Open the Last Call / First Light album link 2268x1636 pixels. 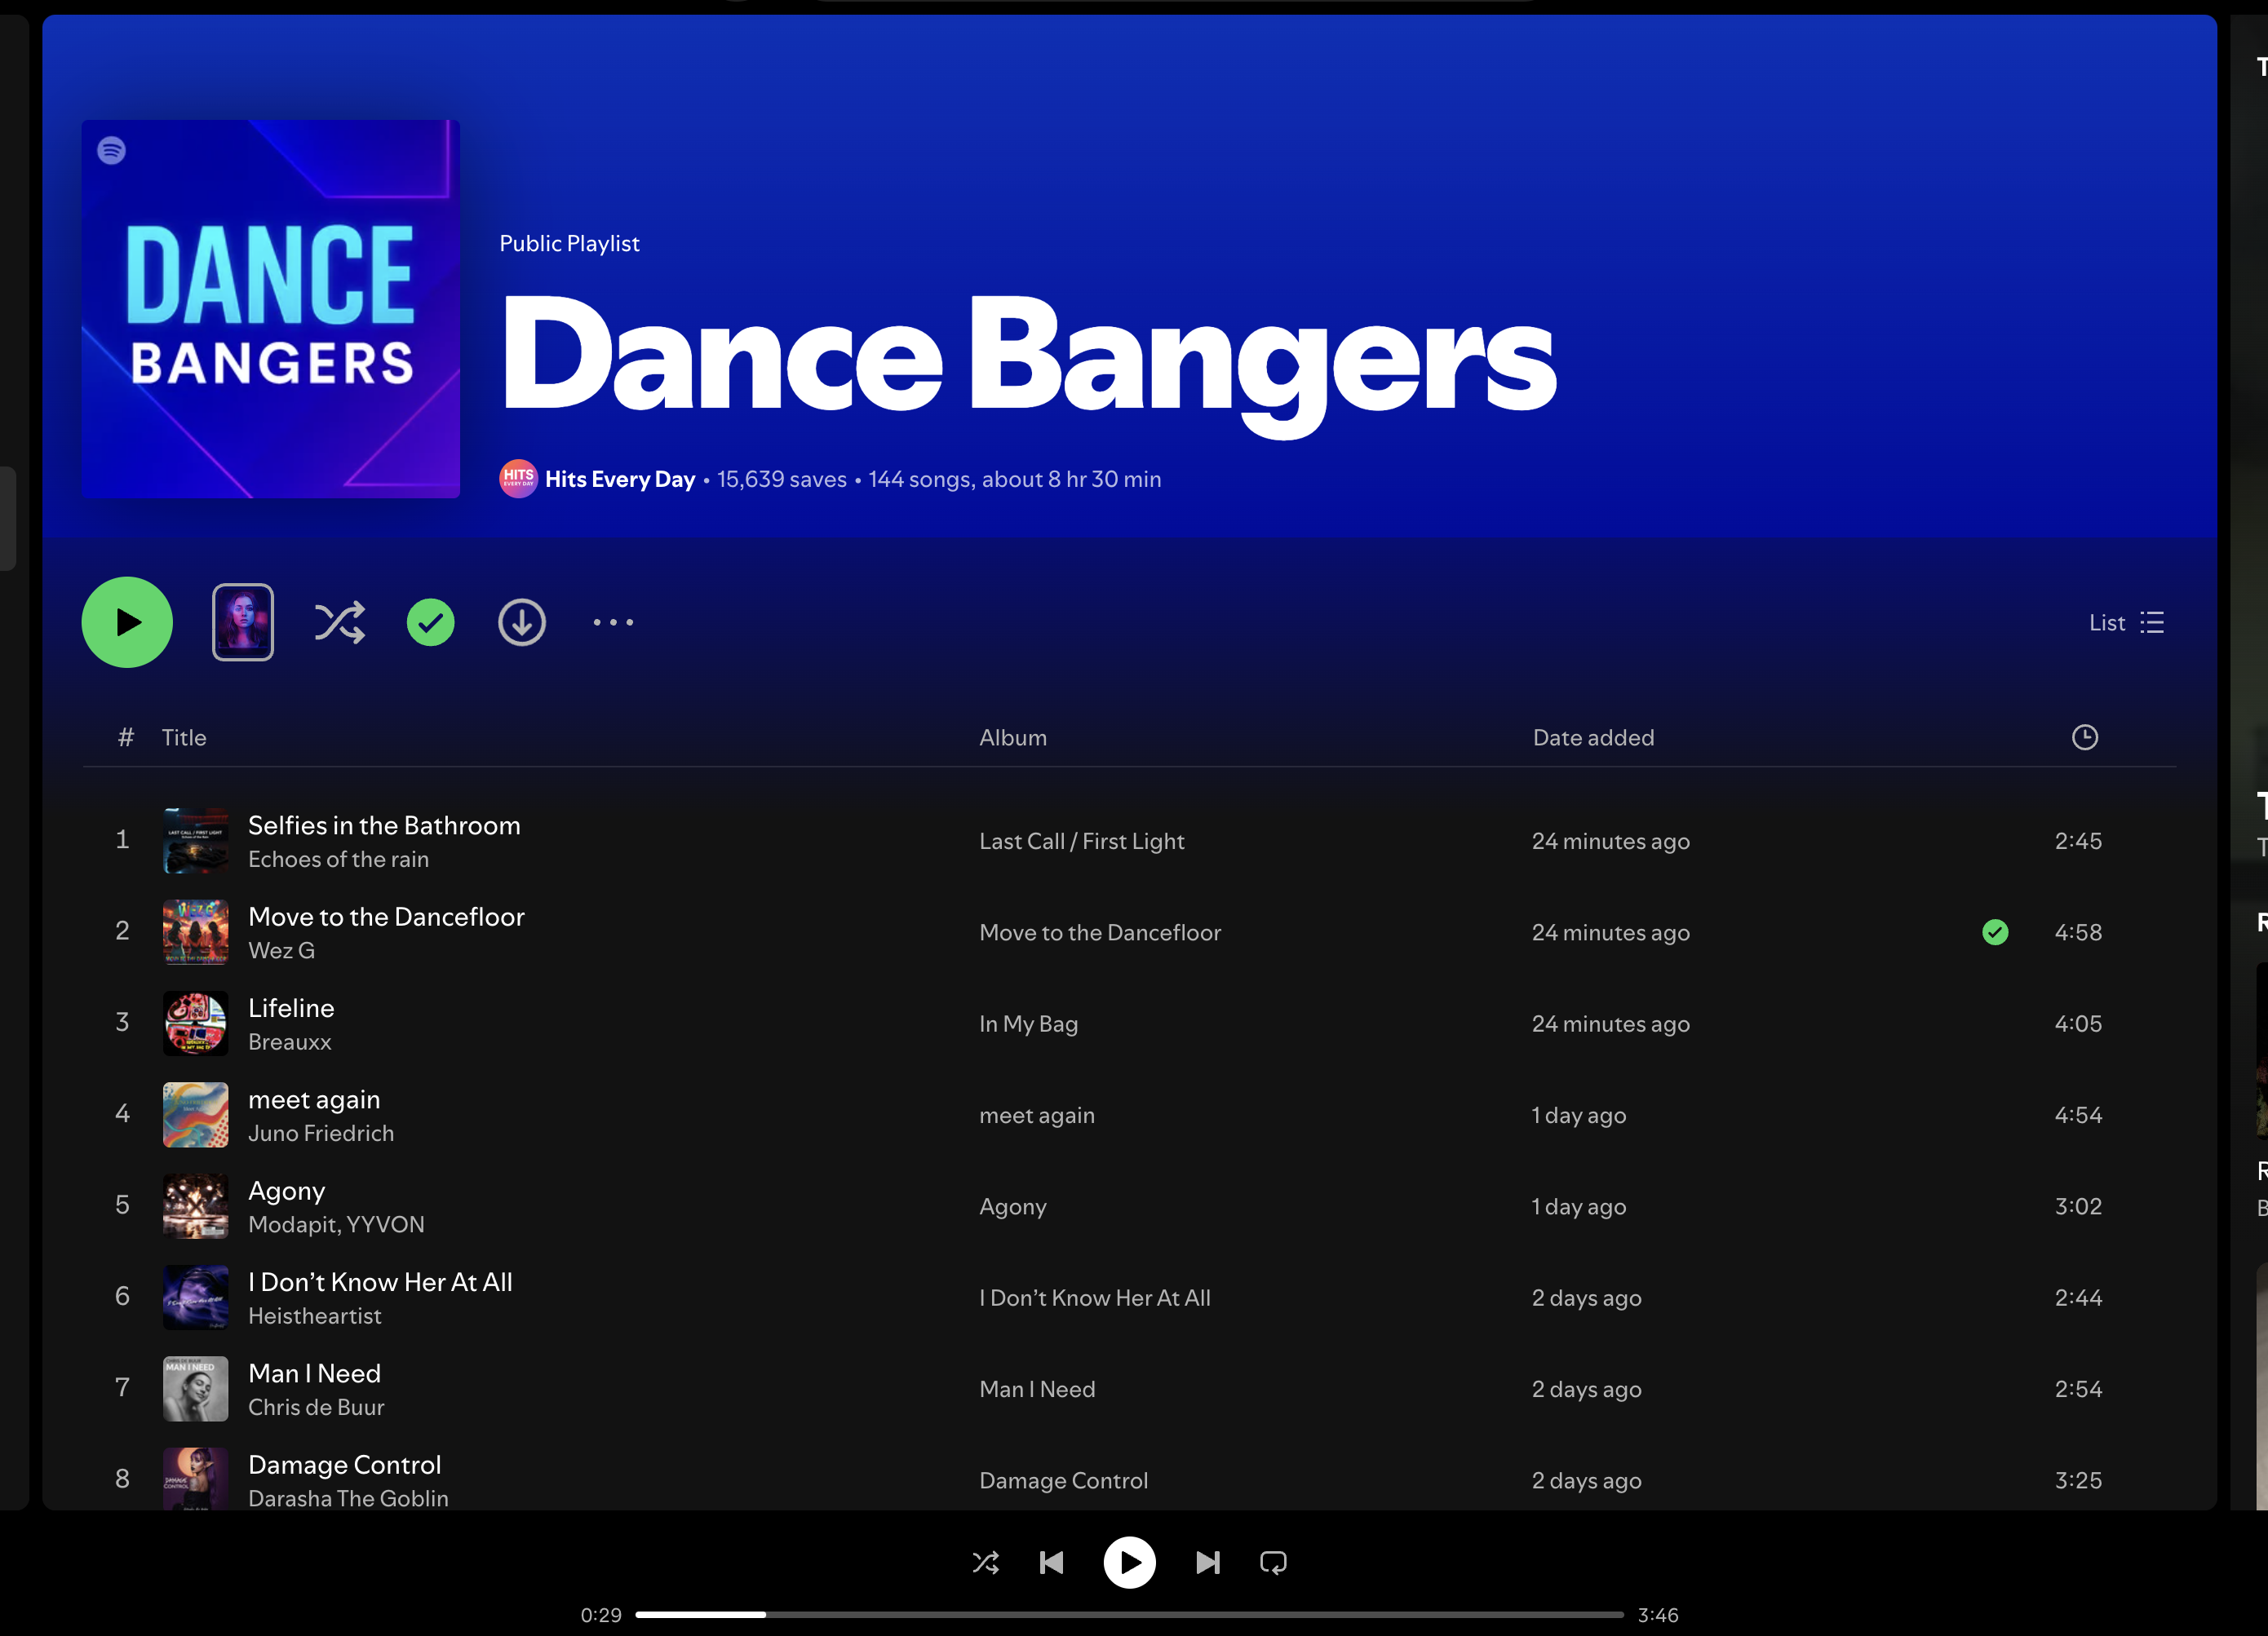click(x=1081, y=842)
